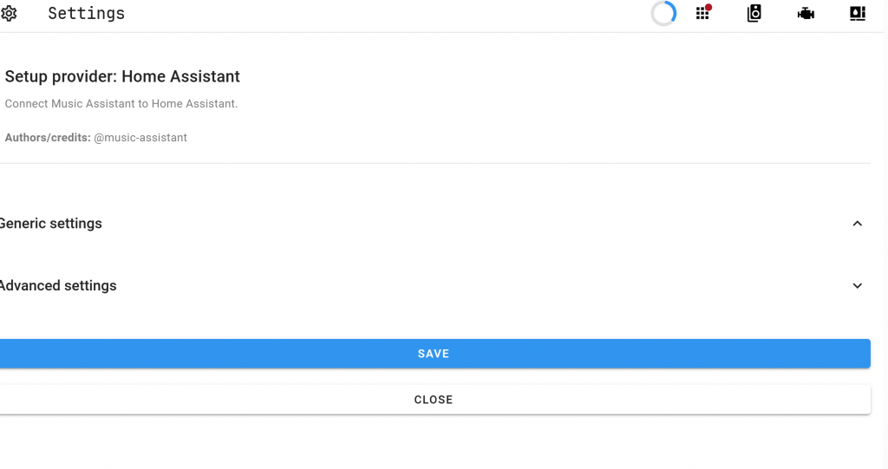Click the circular loading progress indicator
Image resolution: width=888 pixels, height=469 pixels.
coord(663,13)
